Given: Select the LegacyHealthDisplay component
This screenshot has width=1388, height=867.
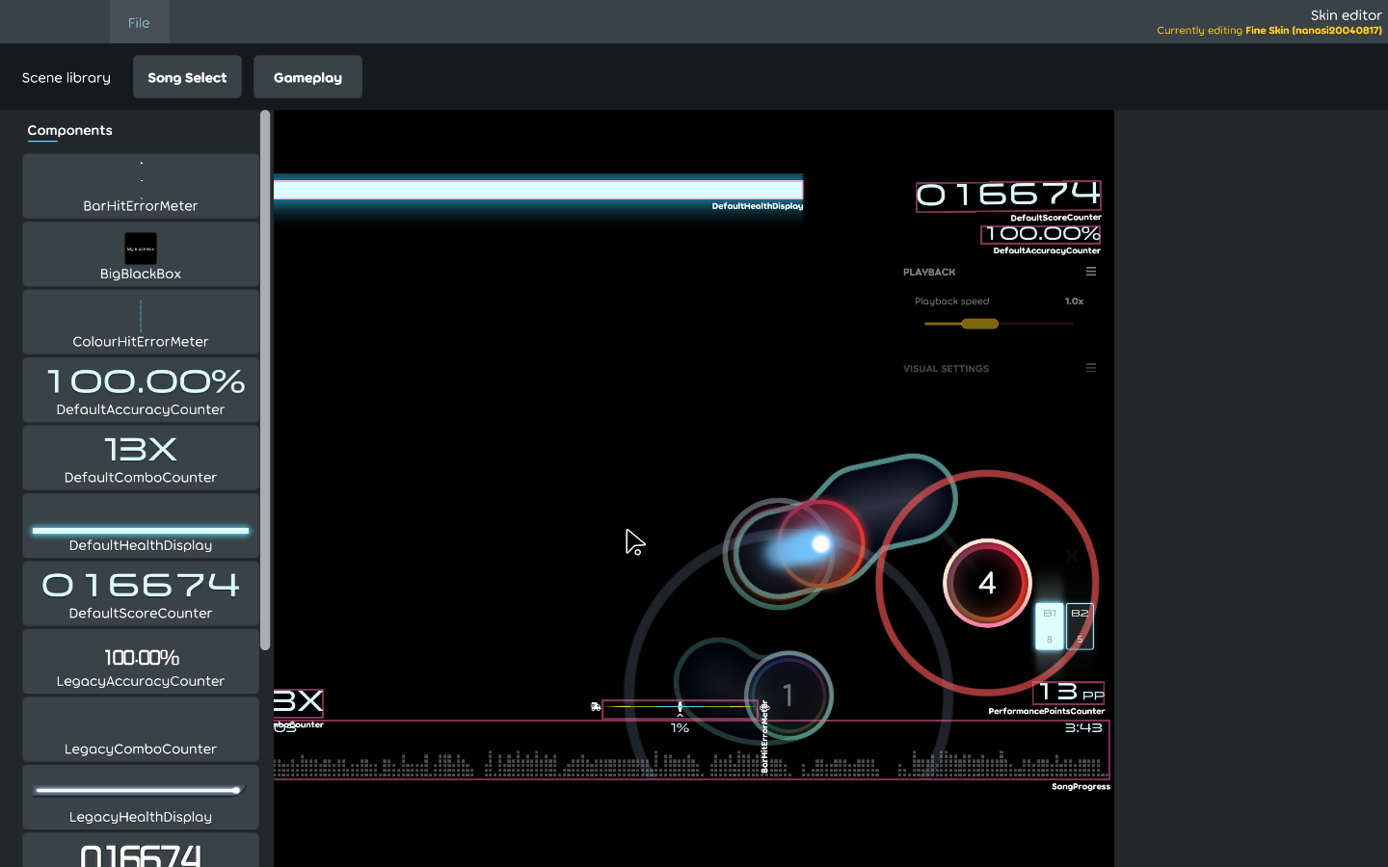Looking at the screenshot, I should click(x=140, y=798).
